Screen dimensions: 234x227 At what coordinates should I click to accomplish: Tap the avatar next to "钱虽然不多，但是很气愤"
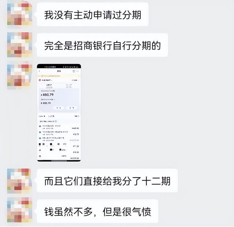(20, 210)
